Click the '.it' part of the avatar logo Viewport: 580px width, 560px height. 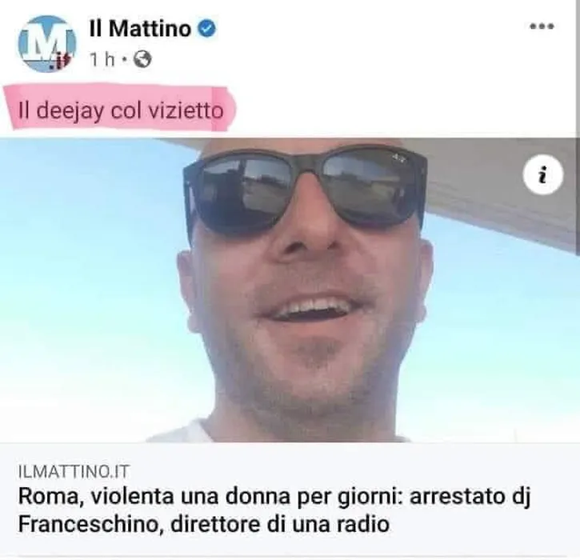point(59,62)
